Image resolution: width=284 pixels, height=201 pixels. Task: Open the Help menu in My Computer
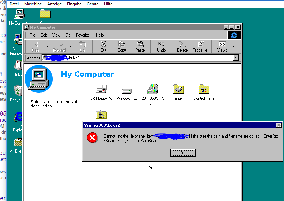(x=100, y=35)
